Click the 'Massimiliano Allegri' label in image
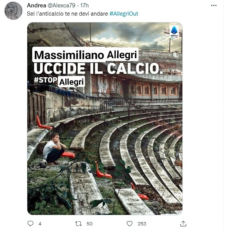This screenshot has height=231, width=227. (86, 55)
